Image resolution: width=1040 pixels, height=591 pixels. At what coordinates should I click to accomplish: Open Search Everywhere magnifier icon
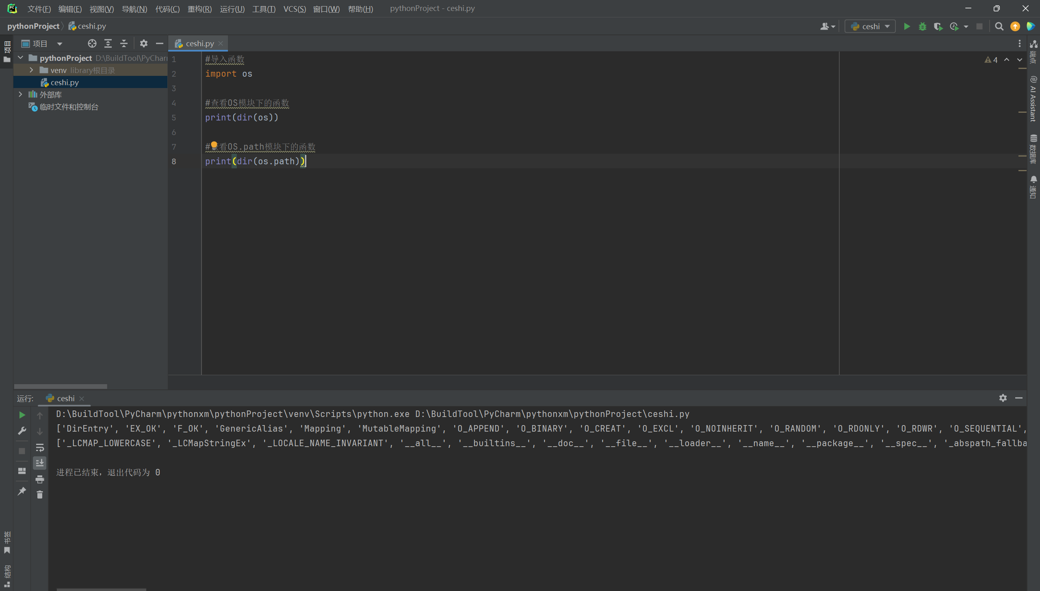999,26
